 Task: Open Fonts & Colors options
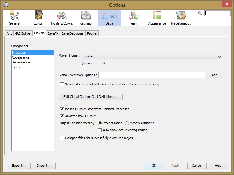click(x=62, y=18)
